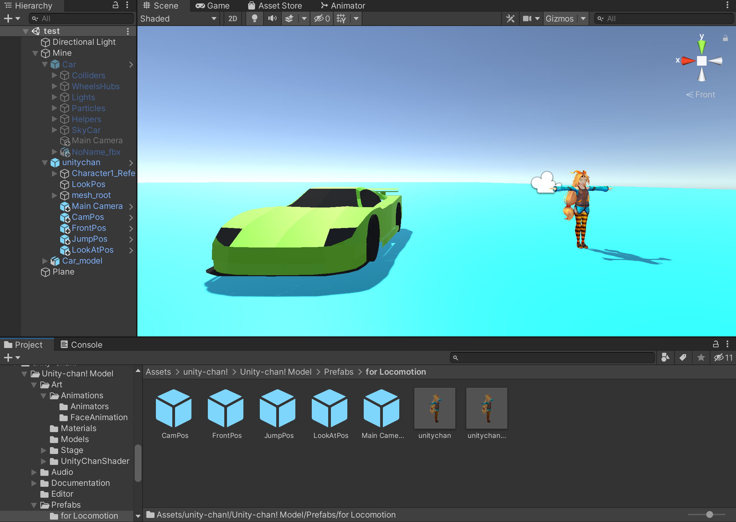736x522 pixels.
Task: Mute scene audio speaker icon
Action: tap(272, 18)
